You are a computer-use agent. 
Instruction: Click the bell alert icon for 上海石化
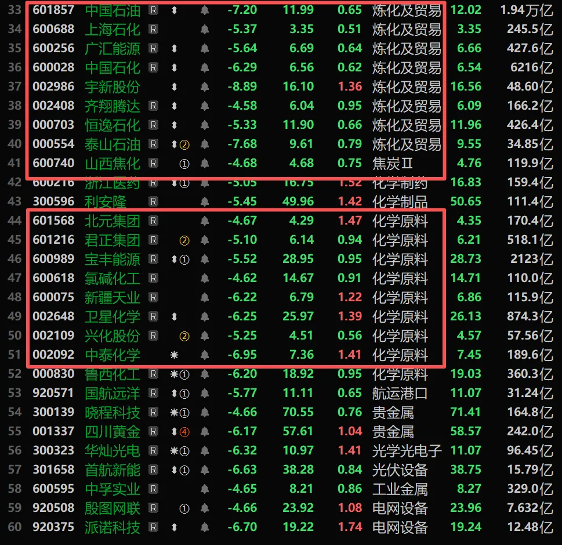point(205,29)
